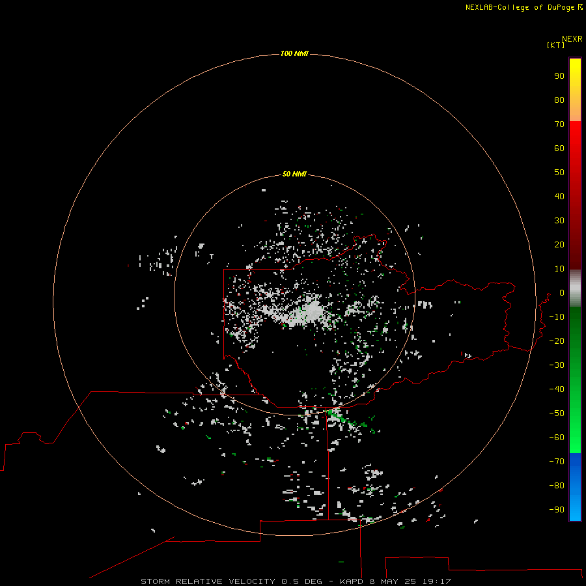Click the 70 value on the velocity scale
Image resolution: width=586 pixels, height=586 pixels.
pyautogui.click(x=559, y=124)
